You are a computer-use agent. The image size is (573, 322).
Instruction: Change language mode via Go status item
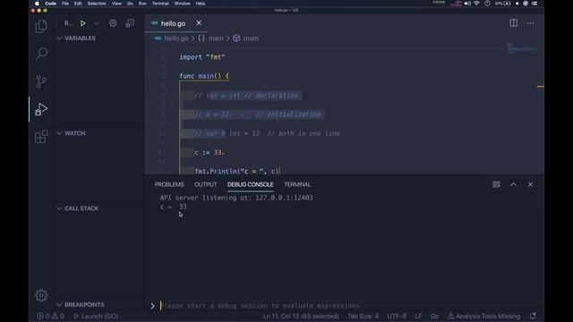[434, 316]
